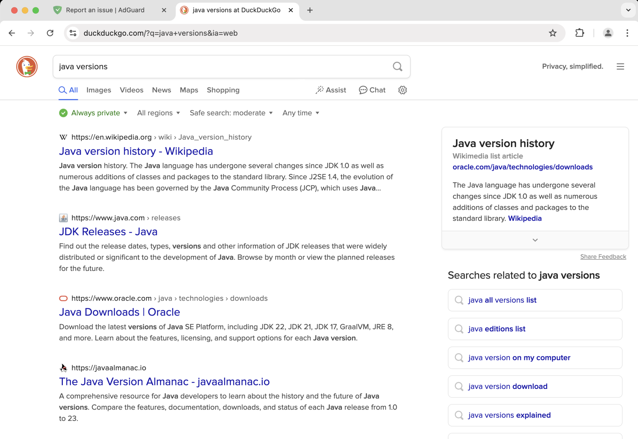The width and height of the screenshot is (638, 439).
Task: Close the AdGuard Report an issue tab
Action: 164,10
